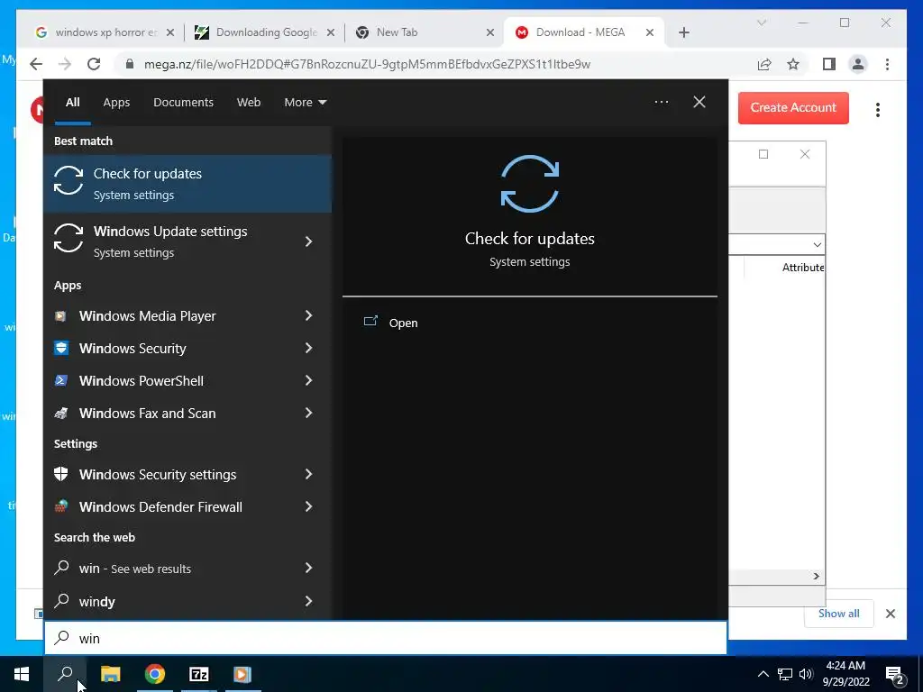Open the network status tray icon
The width and height of the screenshot is (923, 692).
coord(785,674)
